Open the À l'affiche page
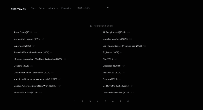This screenshot has width=203, height=110. click(x=53, y=8)
